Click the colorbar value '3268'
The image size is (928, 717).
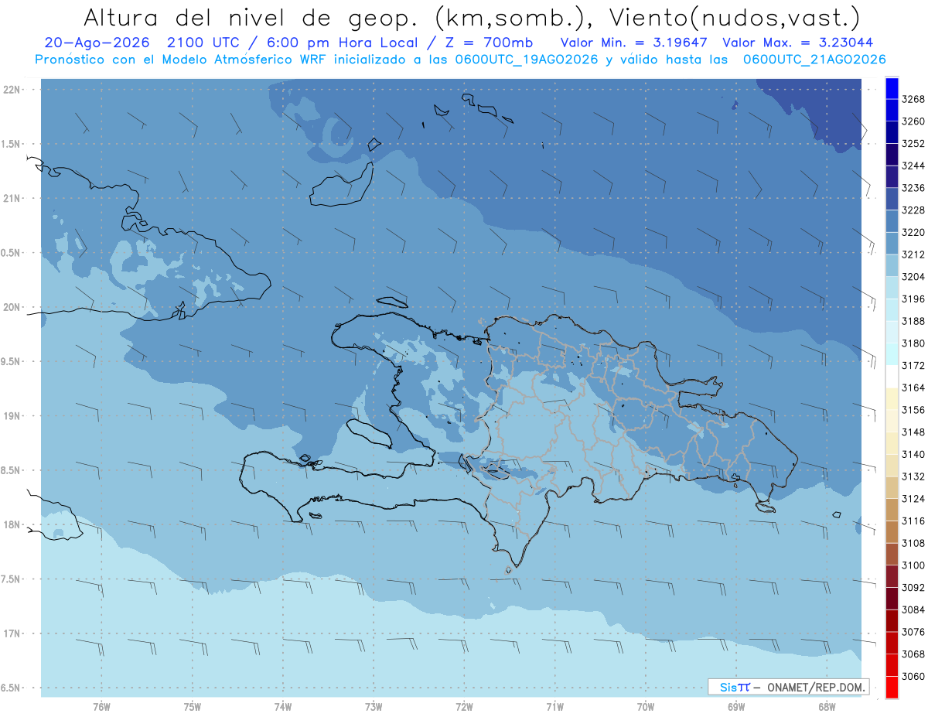click(913, 99)
